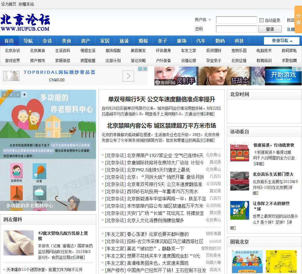Close the TOPBRIDAL ad with X icon
The height and width of the screenshot is (274, 302).
click(145, 69)
